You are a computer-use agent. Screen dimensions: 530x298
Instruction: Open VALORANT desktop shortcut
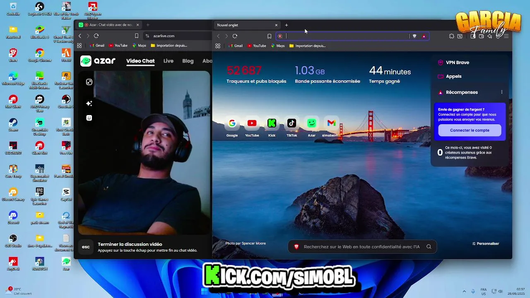(x=13, y=148)
